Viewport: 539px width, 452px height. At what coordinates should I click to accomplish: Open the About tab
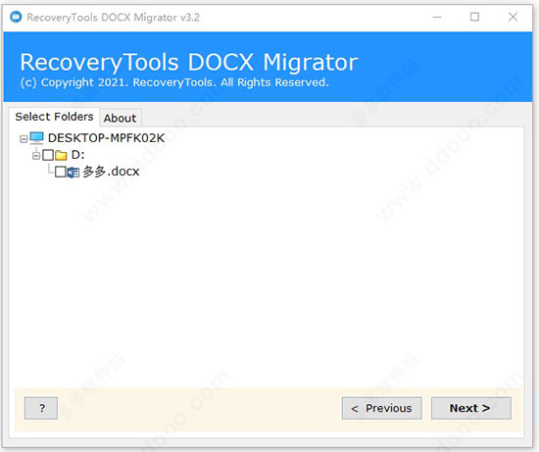pyautogui.click(x=120, y=118)
